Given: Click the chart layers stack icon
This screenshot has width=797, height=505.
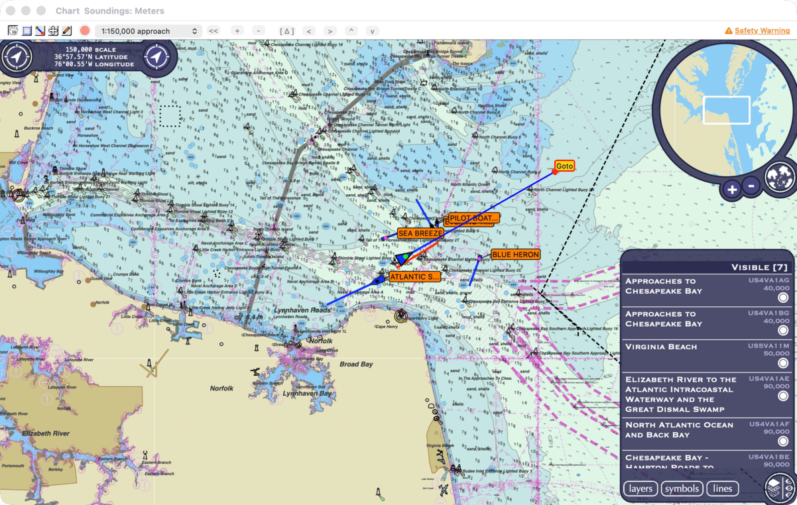Looking at the screenshot, I should (779, 488).
